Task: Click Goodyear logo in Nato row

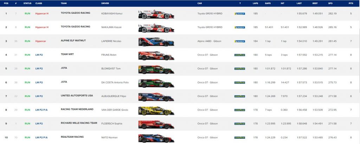Action: click(x=240, y=138)
